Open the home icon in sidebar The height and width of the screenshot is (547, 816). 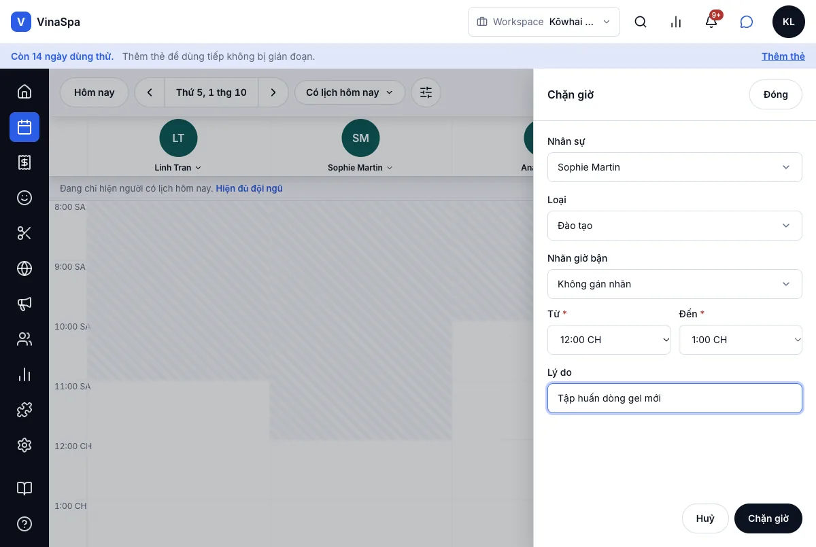(24, 92)
